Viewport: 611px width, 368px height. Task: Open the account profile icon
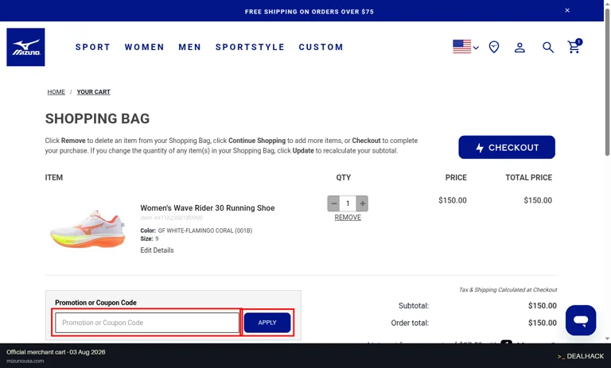tap(520, 48)
